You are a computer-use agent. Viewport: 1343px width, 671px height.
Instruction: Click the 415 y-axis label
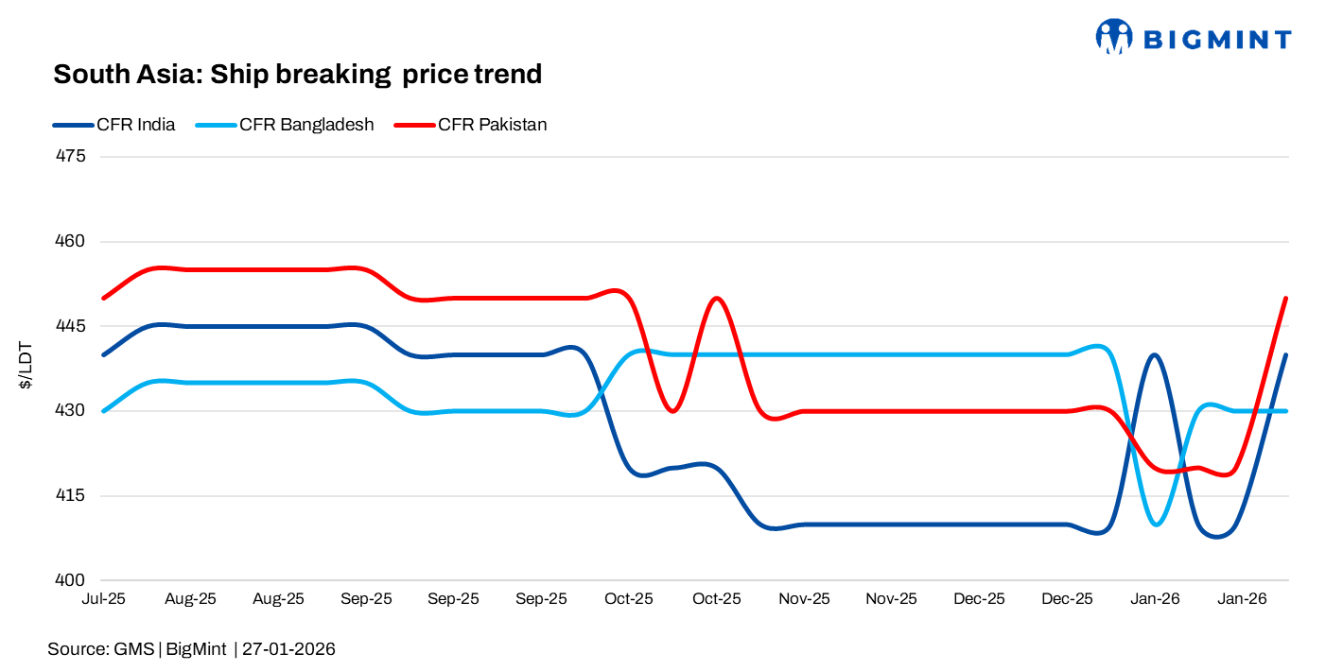point(71,496)
